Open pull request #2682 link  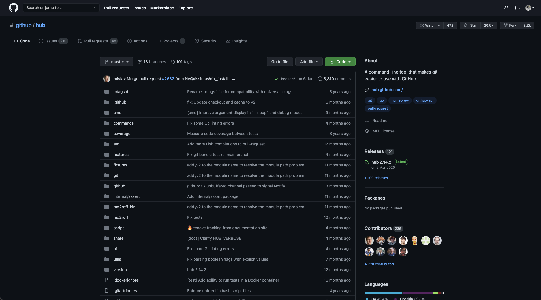168,79
